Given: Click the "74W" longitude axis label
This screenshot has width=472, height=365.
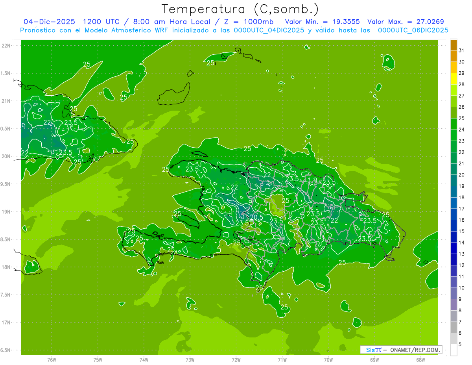Looking at the screenshot, I should coord(144,359).
